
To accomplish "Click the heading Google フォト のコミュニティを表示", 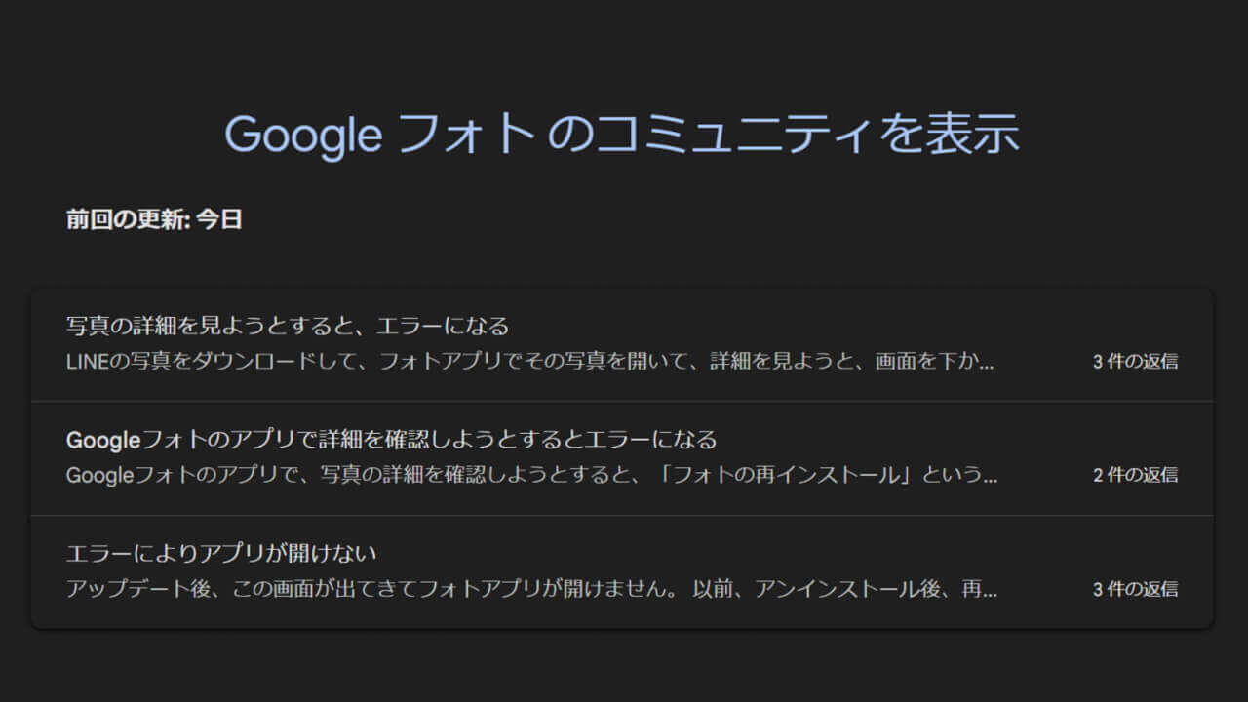I will coord(624,136).
